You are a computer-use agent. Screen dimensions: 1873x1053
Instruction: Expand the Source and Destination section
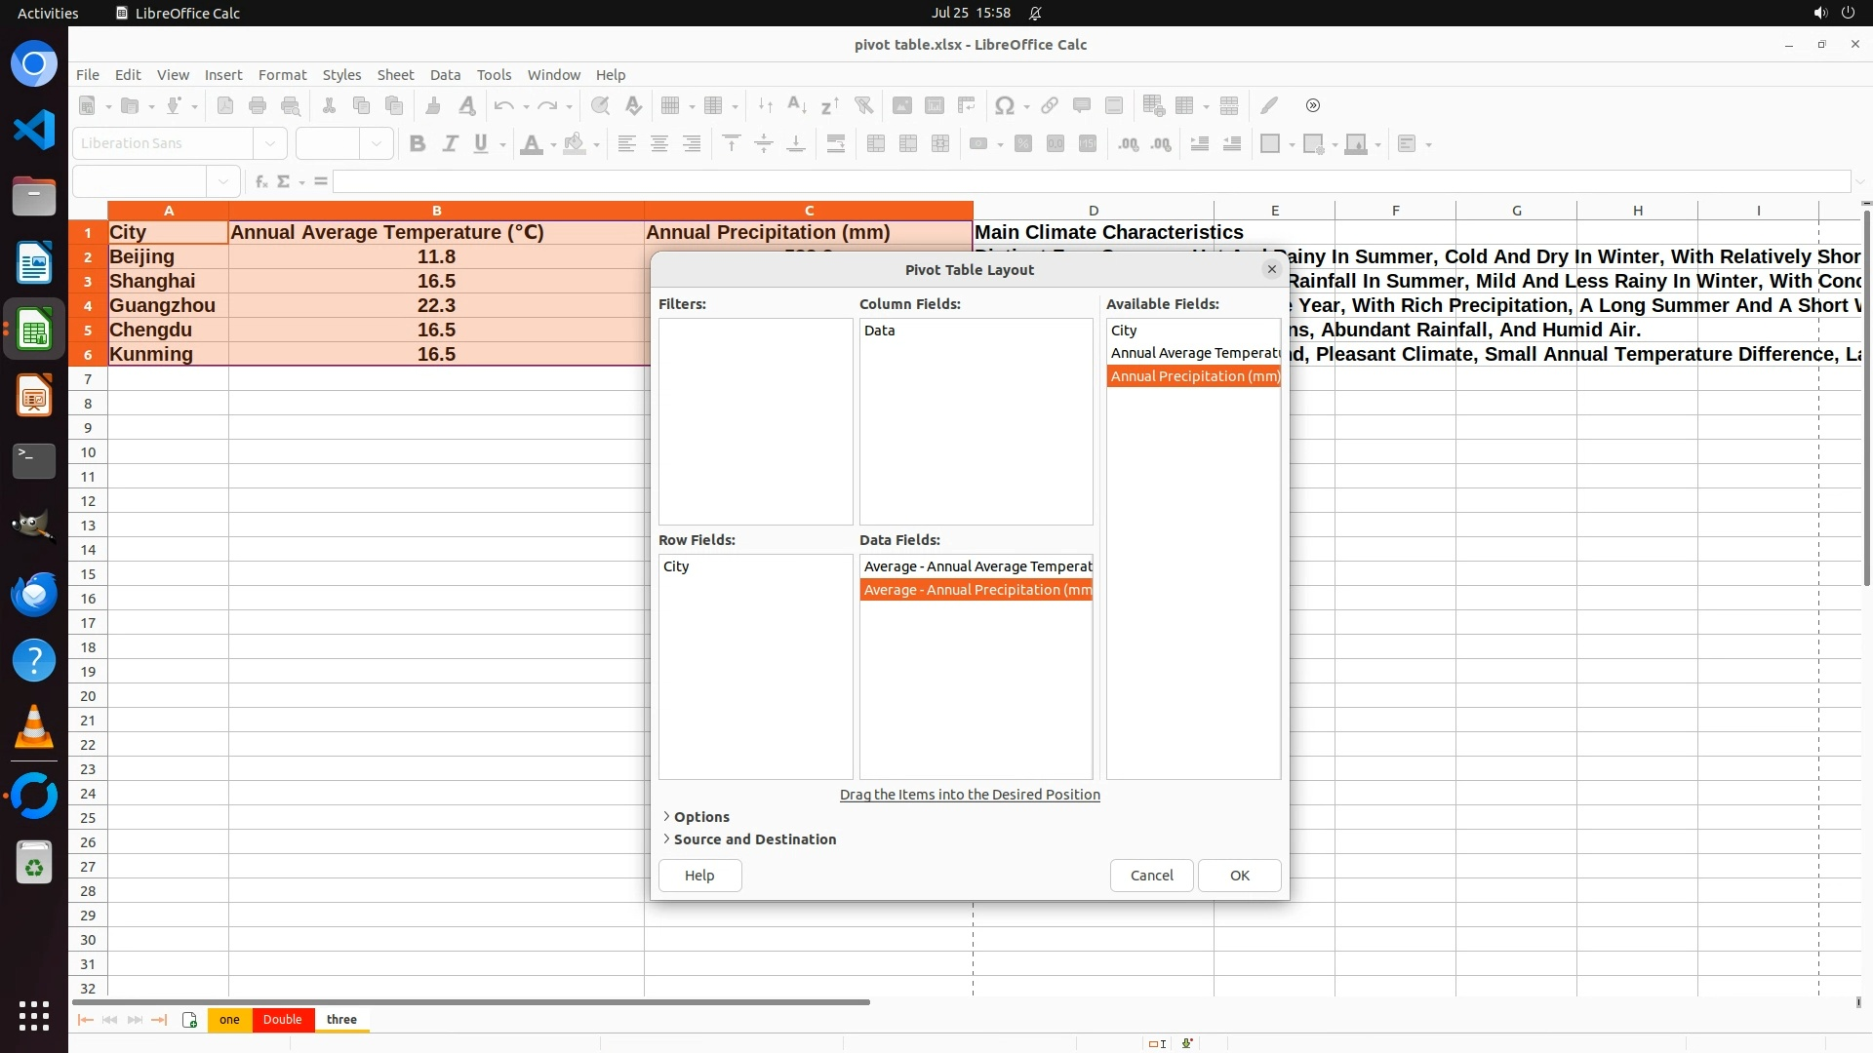tap(754, 839)
